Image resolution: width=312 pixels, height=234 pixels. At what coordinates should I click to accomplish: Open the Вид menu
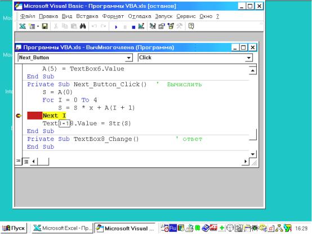(x=67, y=16)
